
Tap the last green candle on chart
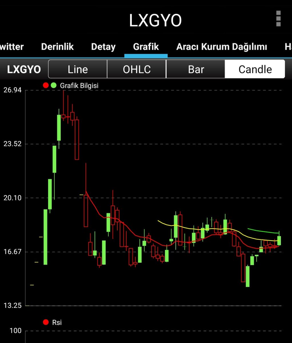point(279,240)
